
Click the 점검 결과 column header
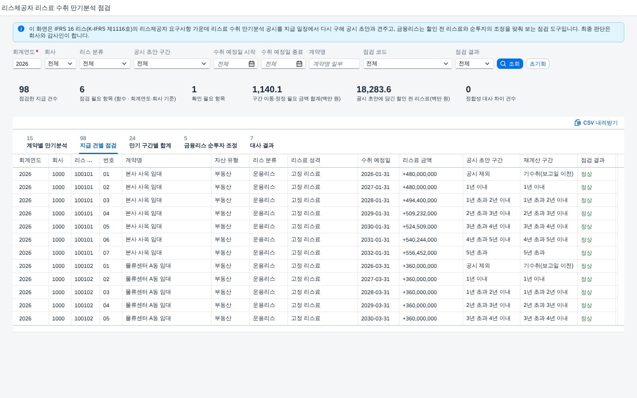596,160
